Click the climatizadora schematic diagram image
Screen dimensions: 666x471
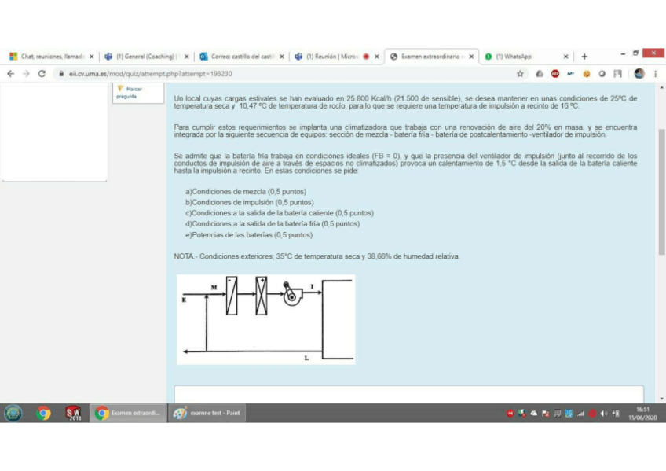coord(266,320)
